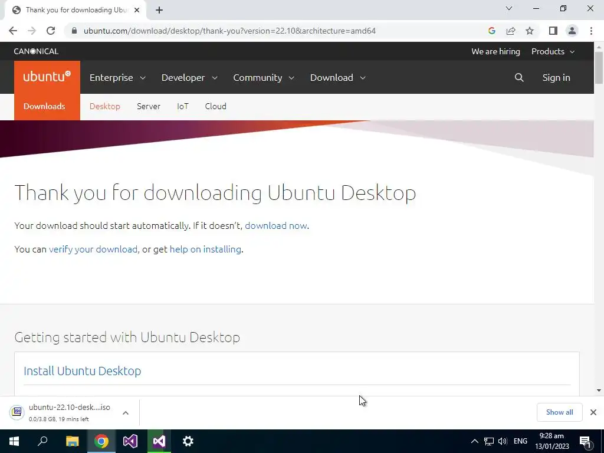Image resolution: width=604 pixels, height=453 pixels.
Task: Open Windows taskbar search
Action: tap(42, 441)
